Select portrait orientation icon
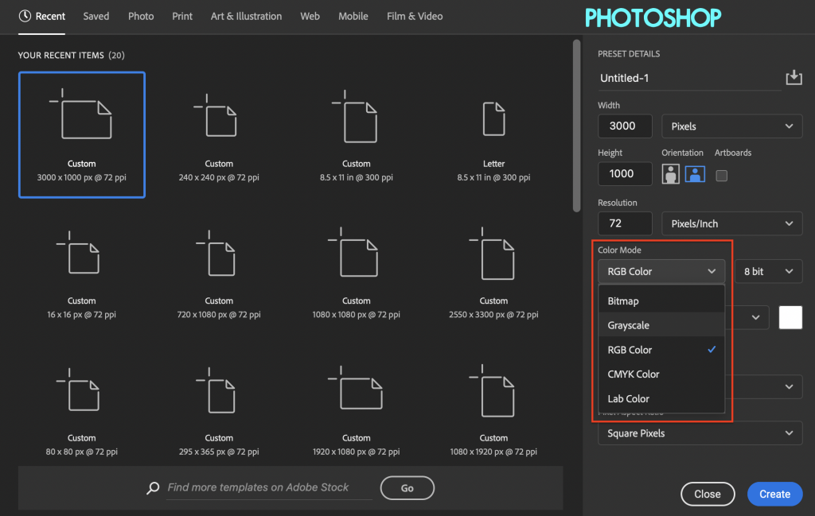Screen dimensions: 815x516 pyautogui.click(x=670, y=174)
